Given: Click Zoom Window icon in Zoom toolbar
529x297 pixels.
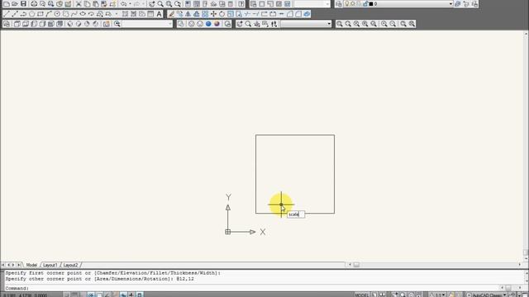Looking at the screenshot, I should 340,24.
